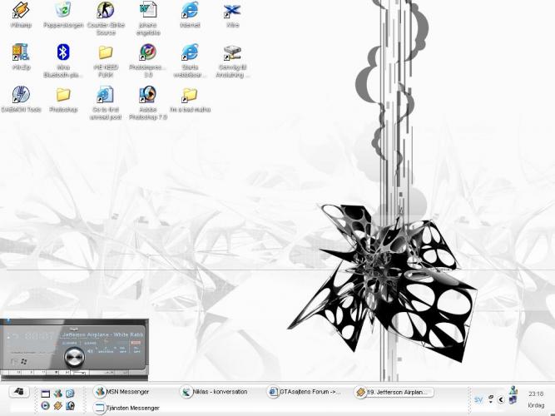Switch to MSN Messenger taskbar window
The height and width of the screenshot is (416, 555).
[x=125, y=392]
